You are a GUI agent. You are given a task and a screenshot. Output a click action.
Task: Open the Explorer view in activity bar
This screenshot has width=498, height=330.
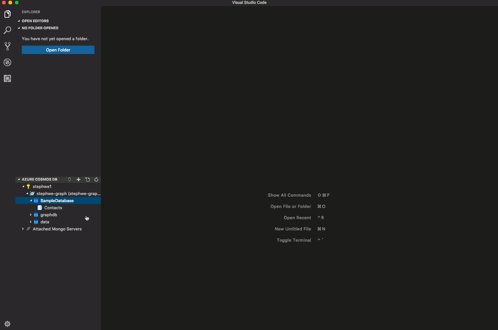coord(7,14)
